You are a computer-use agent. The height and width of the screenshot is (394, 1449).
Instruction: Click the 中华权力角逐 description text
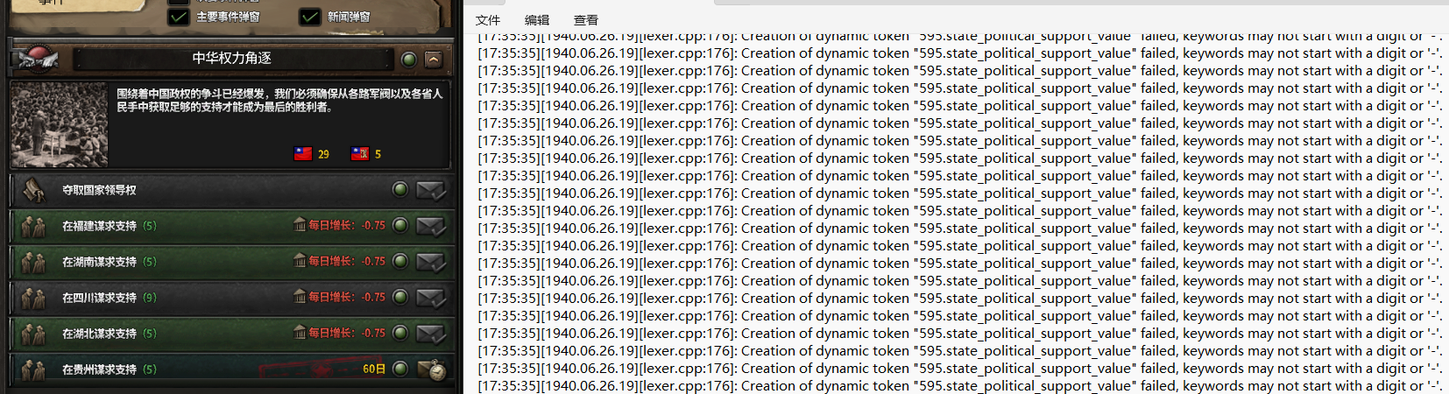279,100
